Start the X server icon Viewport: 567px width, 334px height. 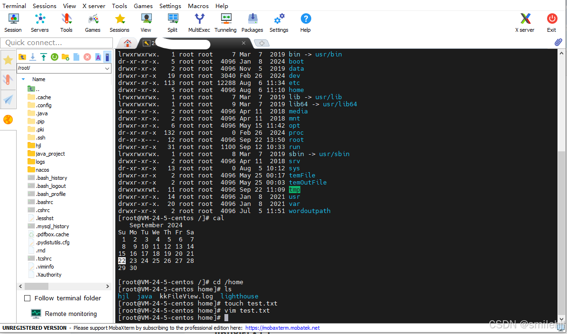tap(525, 23)
